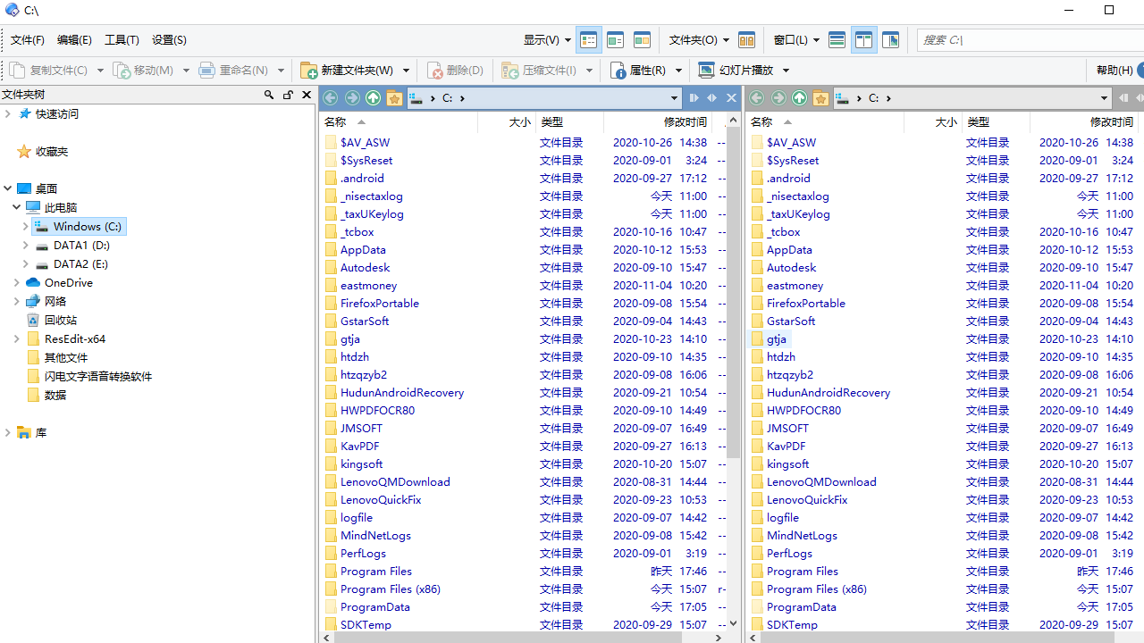The width and height of the screenshot is (1144, 643).
Task: Expand 快速访问 in folder tree
Action: pyautogui.click(x=8, y=113)
